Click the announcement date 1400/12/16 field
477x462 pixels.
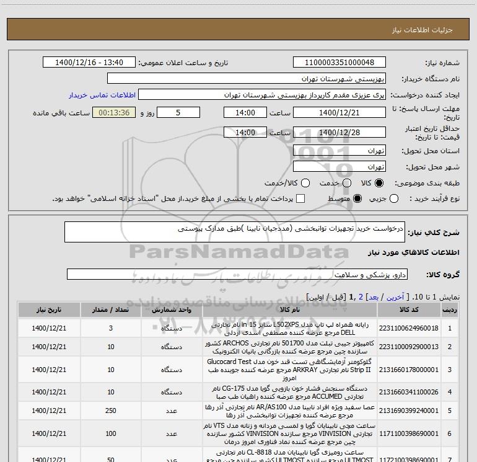pos(89,62)
